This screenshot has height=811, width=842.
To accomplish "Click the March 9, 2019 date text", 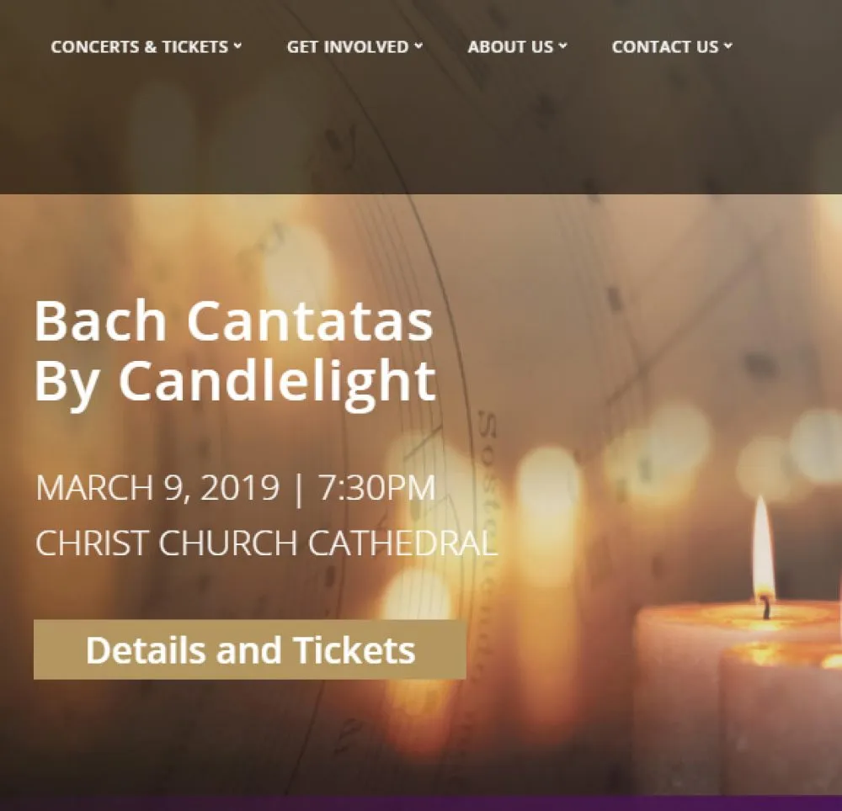I will click(157, 489).
